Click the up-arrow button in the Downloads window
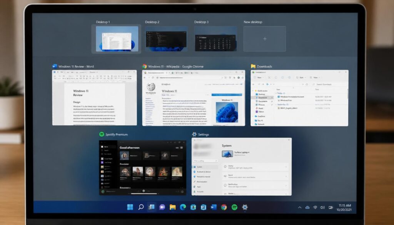Viewport: 394px width, 225px height. (x=267, y=84)
